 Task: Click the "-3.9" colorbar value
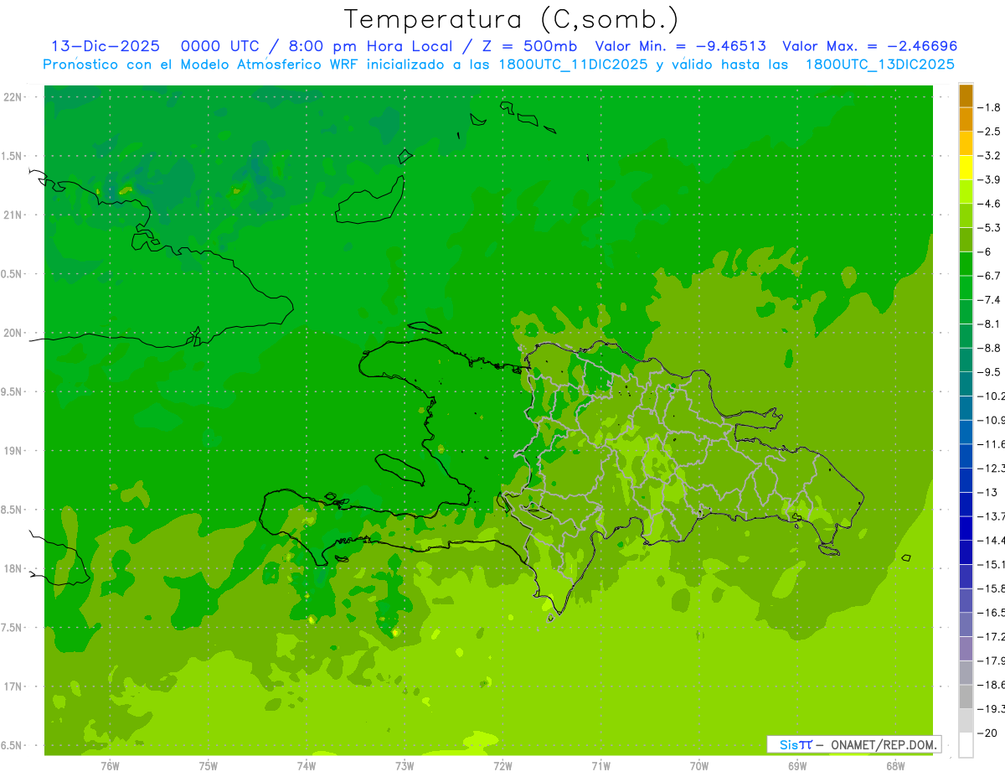click(x=989, y=179)
